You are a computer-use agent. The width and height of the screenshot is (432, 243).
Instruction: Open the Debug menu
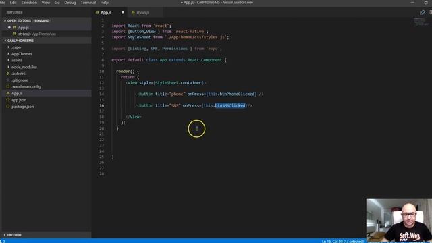point(70,3)
